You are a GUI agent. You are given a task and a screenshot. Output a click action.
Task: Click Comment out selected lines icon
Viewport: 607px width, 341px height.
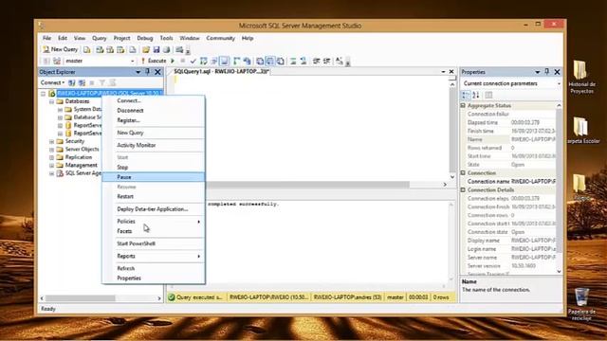pos(293,61)
